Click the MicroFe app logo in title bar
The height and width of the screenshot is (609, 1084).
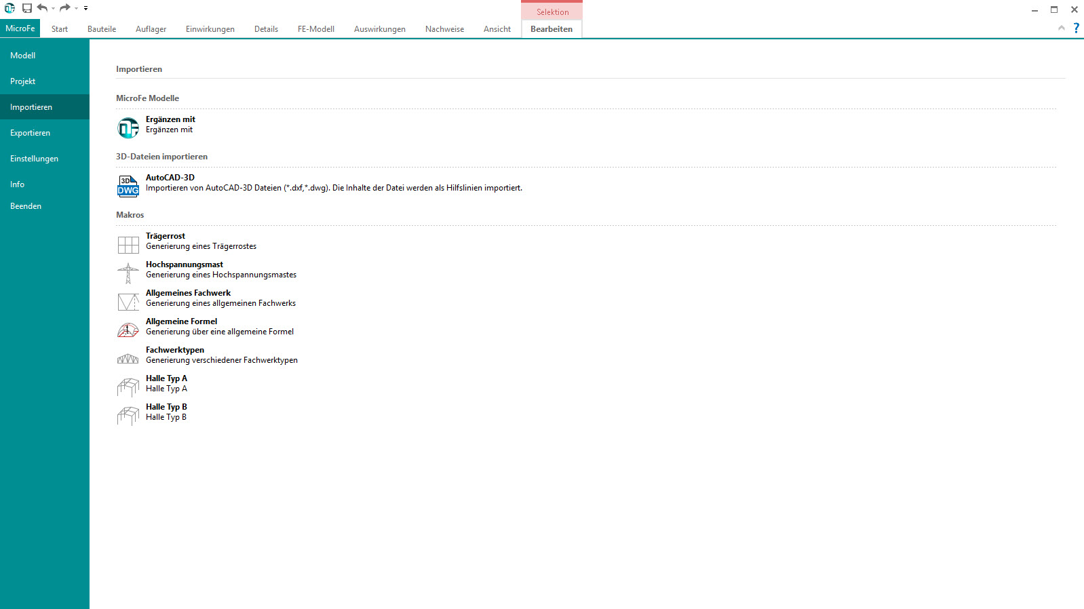(9, 8)
